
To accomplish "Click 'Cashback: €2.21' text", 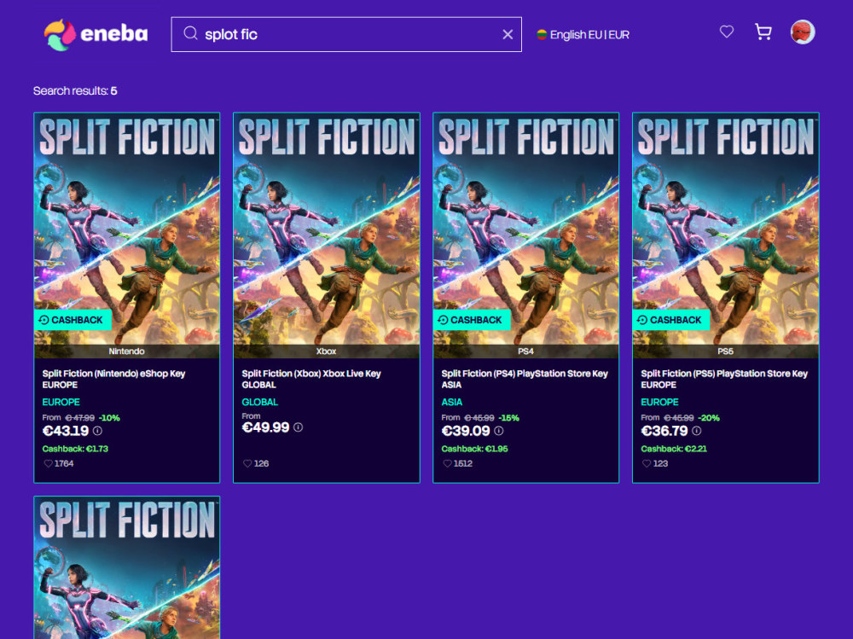I will pos(674,449).
